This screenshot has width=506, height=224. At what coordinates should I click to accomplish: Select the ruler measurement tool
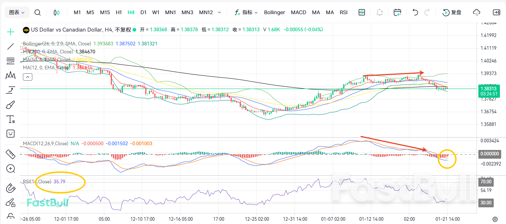[x=10, y=154]
